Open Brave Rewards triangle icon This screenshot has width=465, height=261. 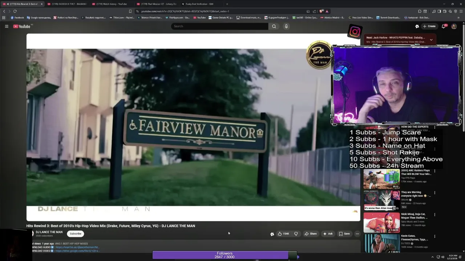(327, 11)
